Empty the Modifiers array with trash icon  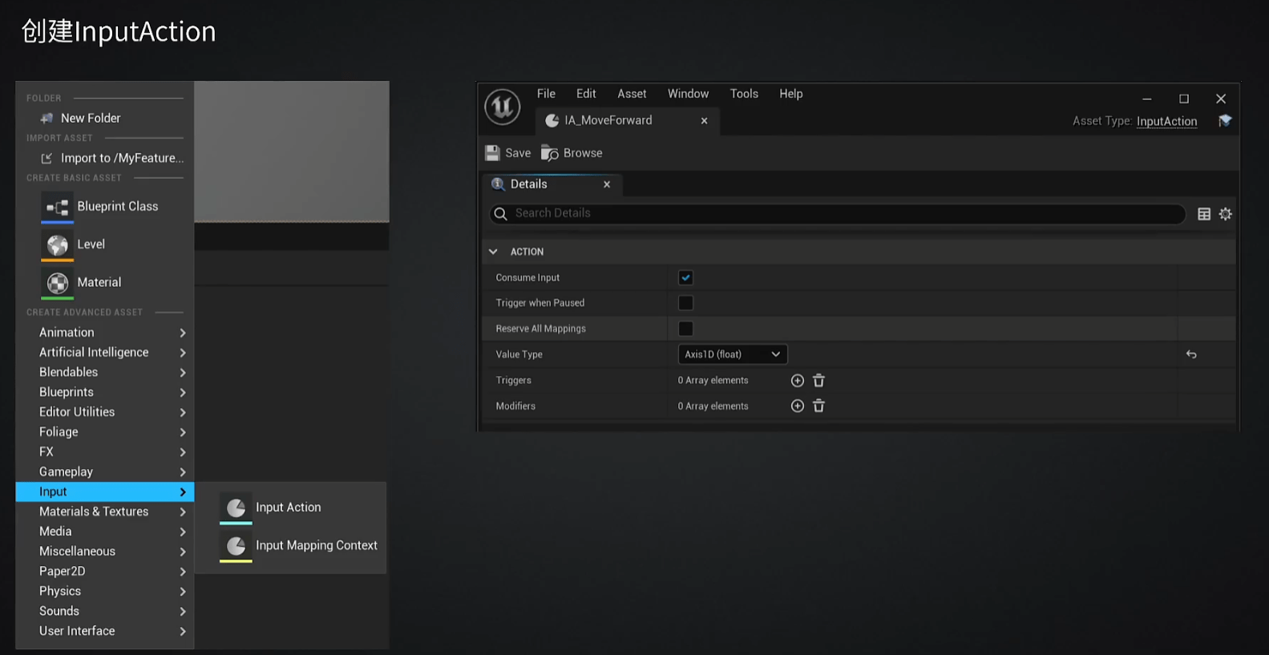pyautogui.click(x=818, y=406)
